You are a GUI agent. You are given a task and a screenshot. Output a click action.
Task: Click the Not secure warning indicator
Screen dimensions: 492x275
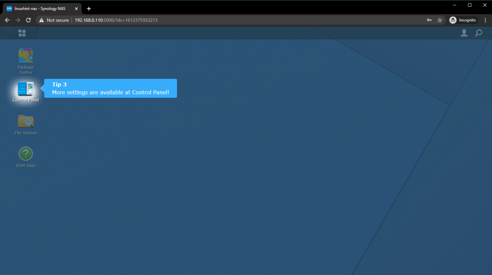tap(54, 20)
